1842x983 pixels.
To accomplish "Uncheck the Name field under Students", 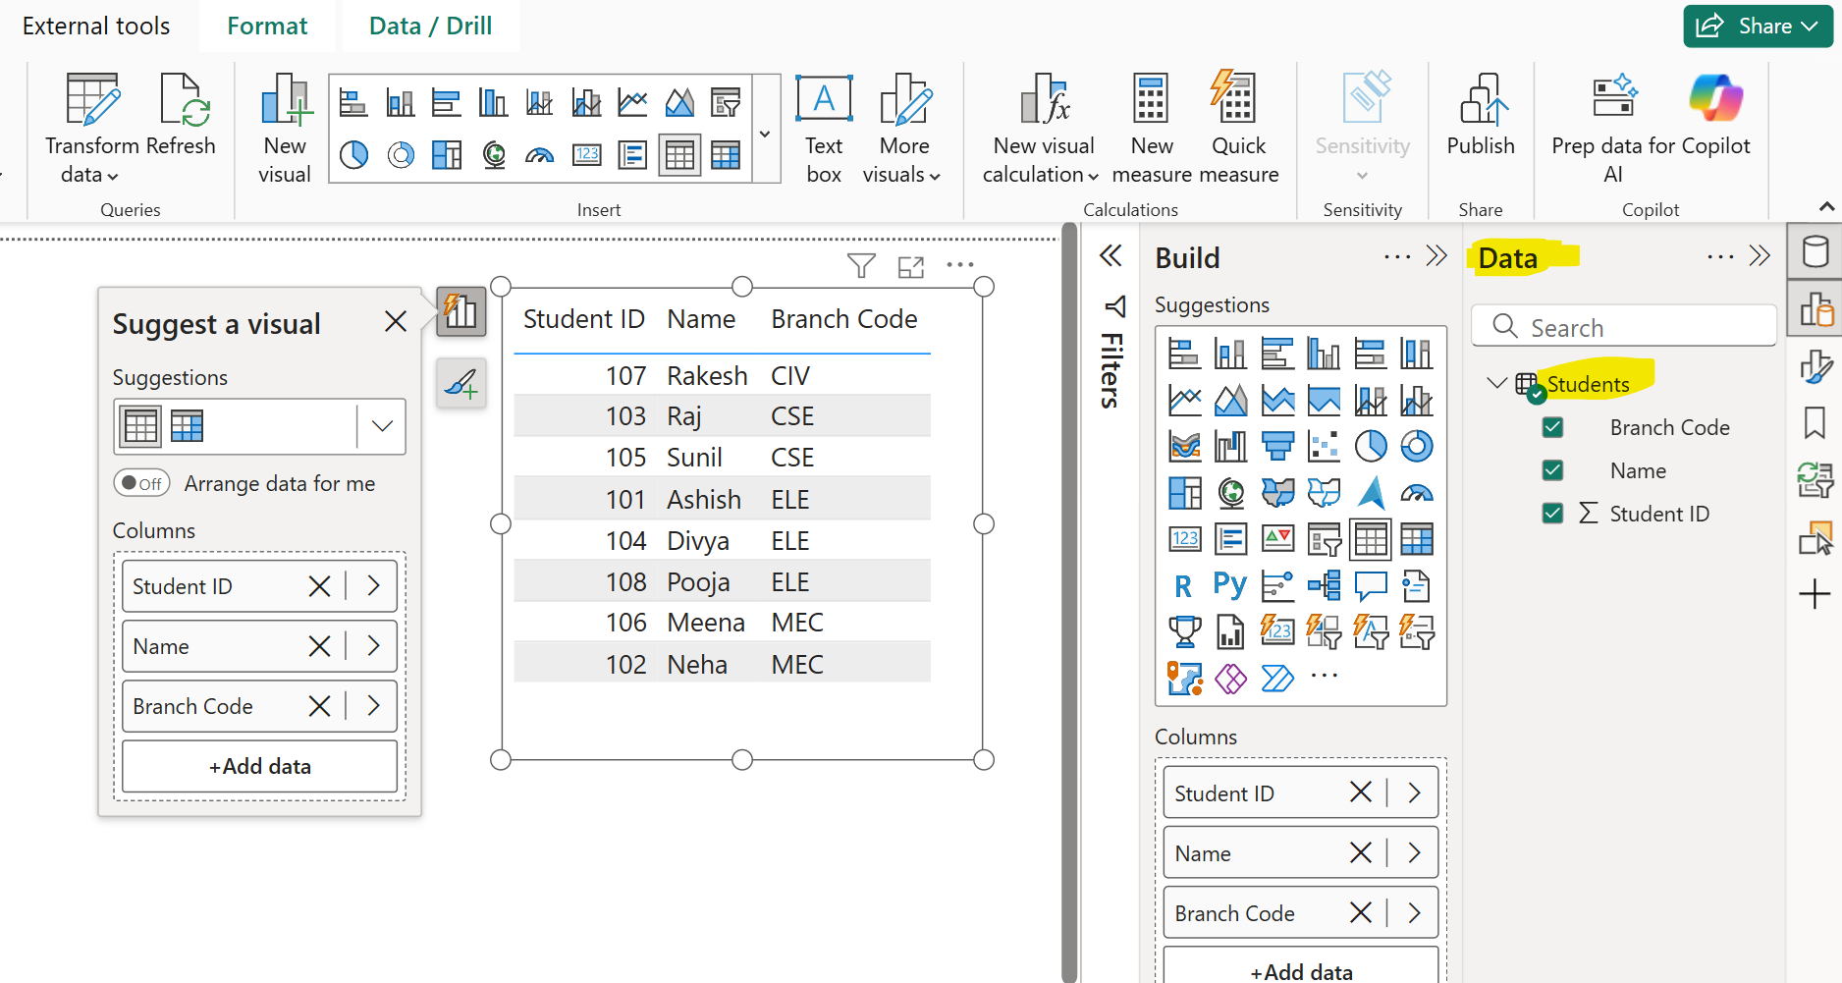I will point(1551,469).
